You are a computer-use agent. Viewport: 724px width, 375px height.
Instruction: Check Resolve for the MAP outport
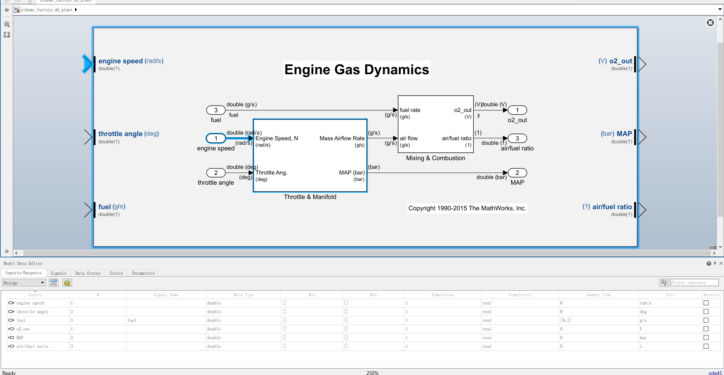706,337
